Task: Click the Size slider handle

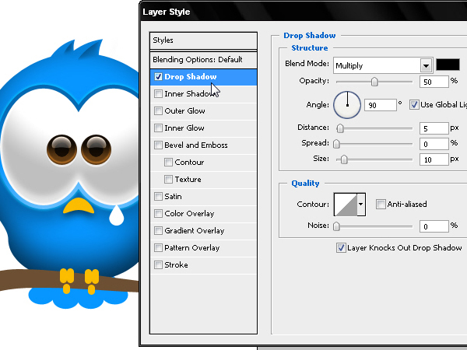Action: coord(344,159)
